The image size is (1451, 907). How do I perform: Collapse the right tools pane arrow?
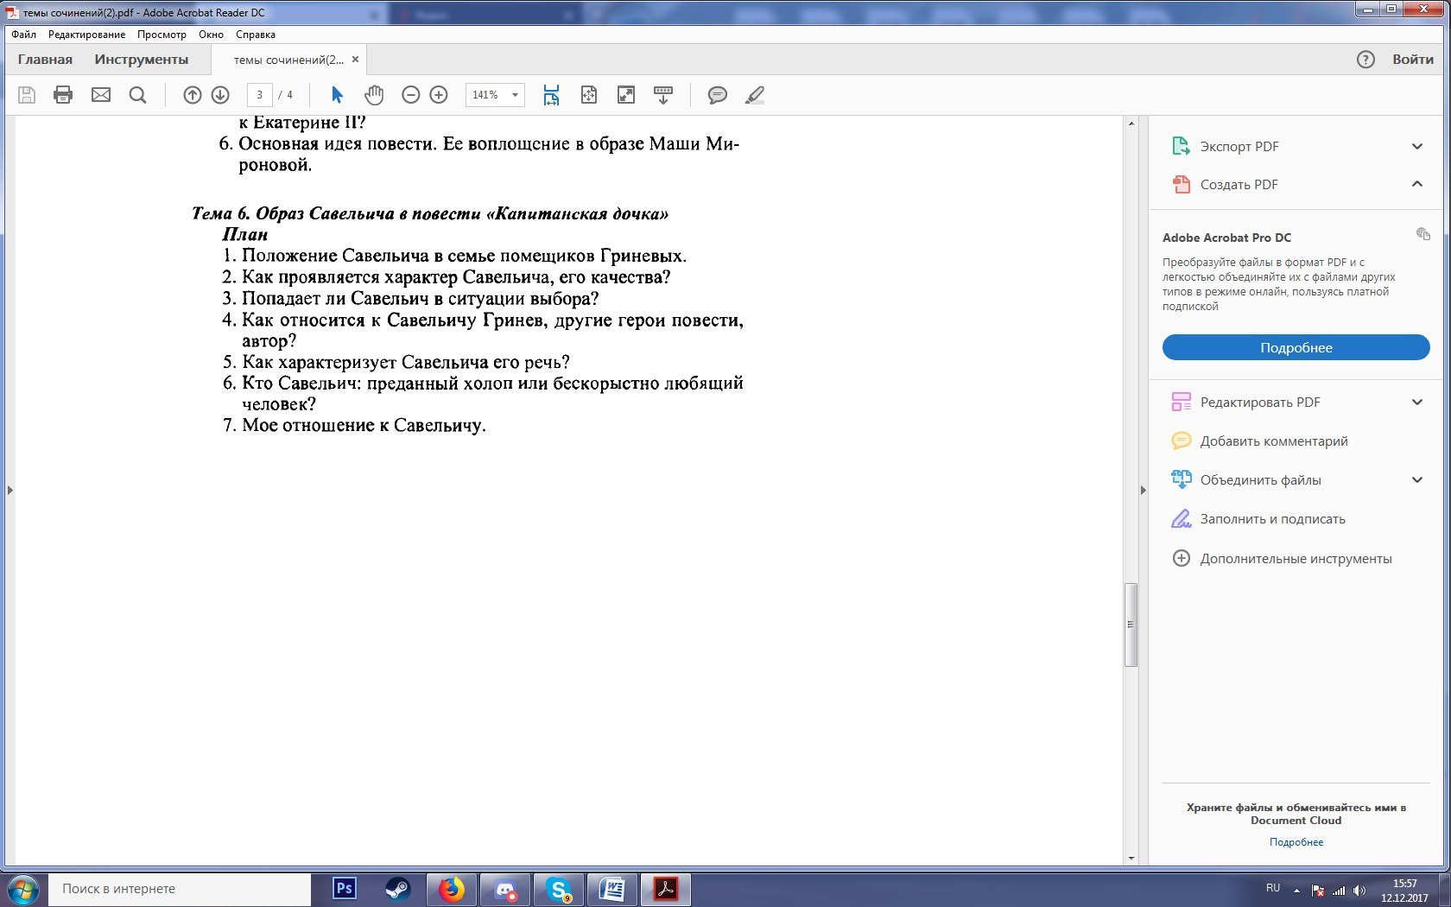coord(1143,491)
